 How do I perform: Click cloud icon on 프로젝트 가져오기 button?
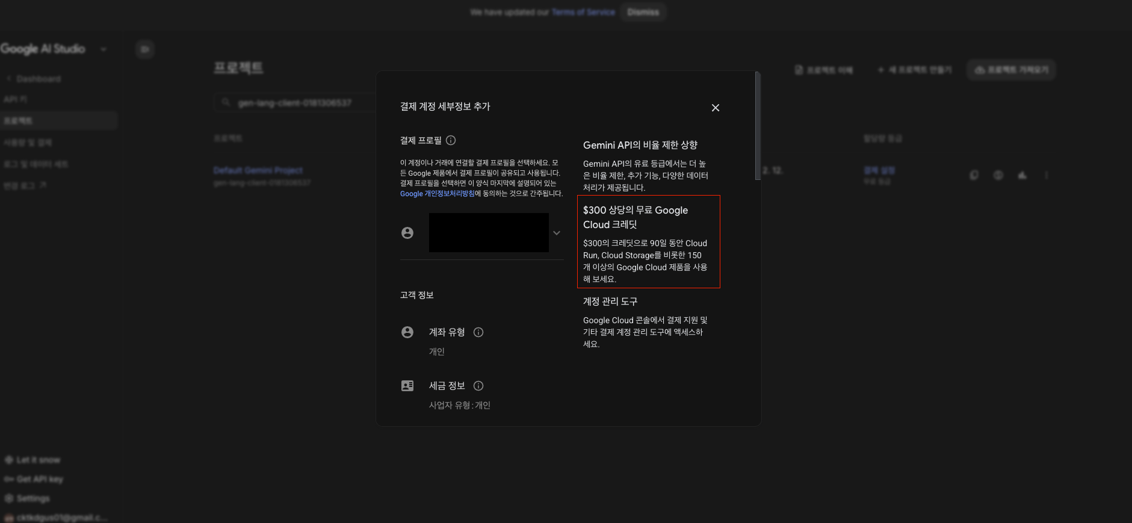(980, 70)
